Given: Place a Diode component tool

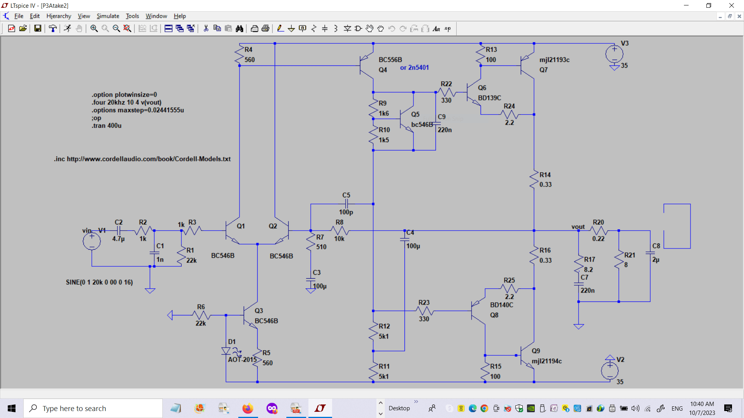Looking at the screenshot, I should click(x=347, y=29).
